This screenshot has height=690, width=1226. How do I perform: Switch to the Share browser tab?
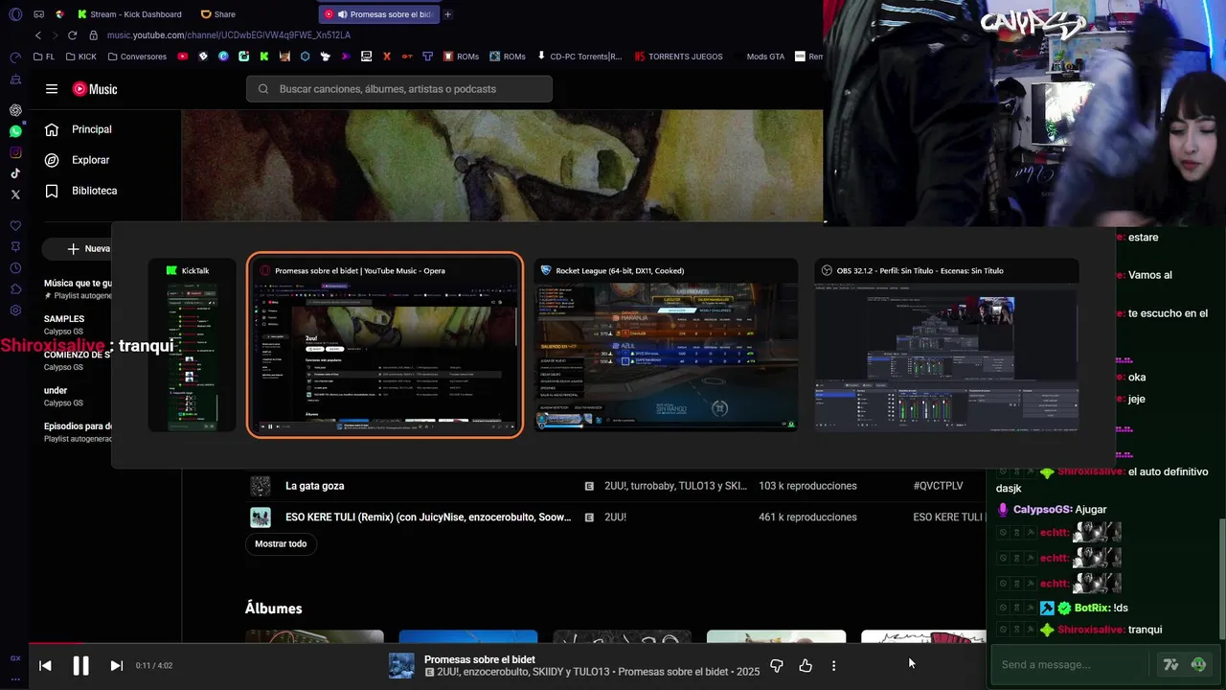coord(218,14)
